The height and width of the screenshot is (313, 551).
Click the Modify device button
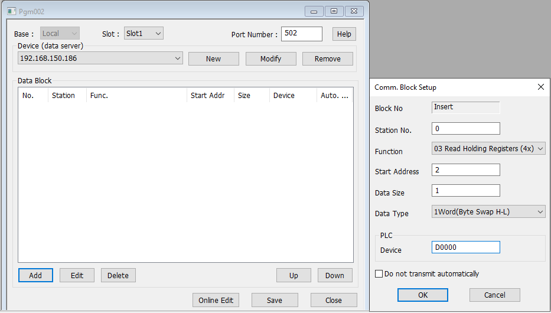(x=270, y=58)
